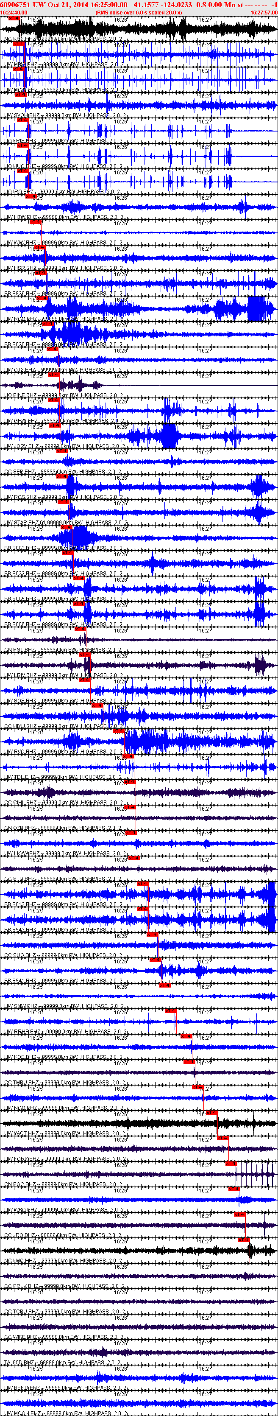Select the UW LRIV EHZ station label

click(64, 676)
